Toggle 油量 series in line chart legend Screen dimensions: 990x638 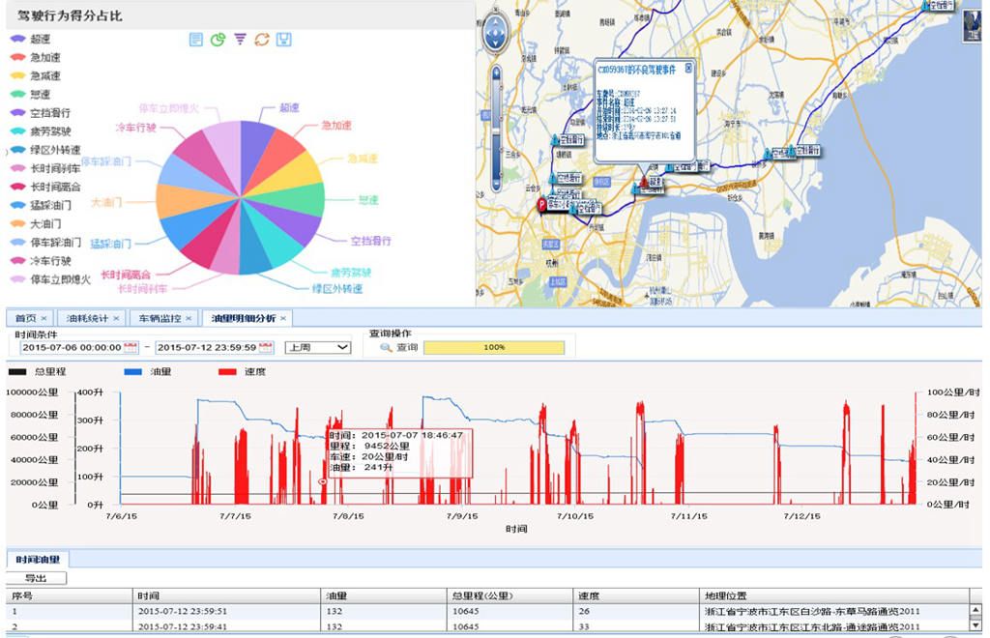(x=149, y=371)
